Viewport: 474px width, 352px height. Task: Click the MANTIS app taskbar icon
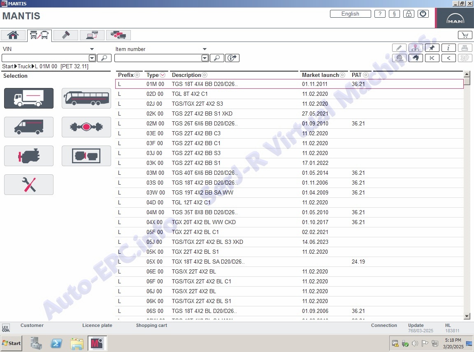point(97,343)
